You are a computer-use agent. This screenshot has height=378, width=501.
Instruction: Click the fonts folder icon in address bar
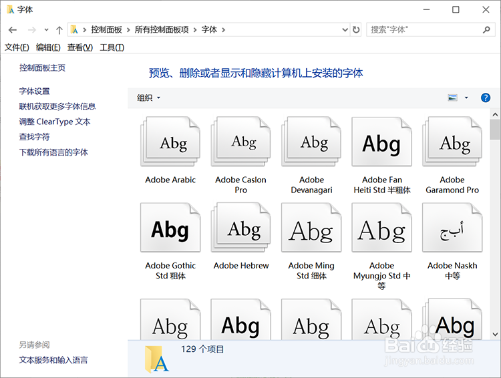[x=74, y=29]
